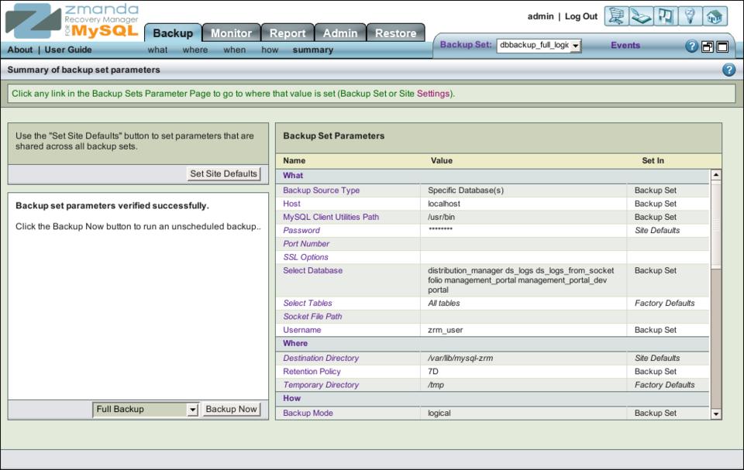The image size is (744, 470).
Task: Open the book-and-quill documentation icon
Action: pos(640,16)
